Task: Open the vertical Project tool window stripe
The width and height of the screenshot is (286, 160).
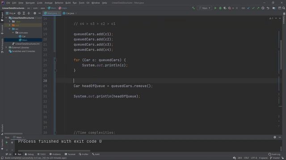Action: pos(2,17)
